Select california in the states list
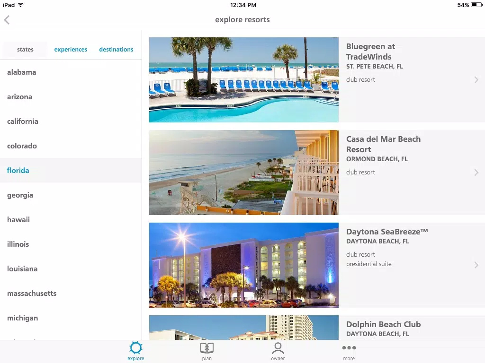 [71, 121]
